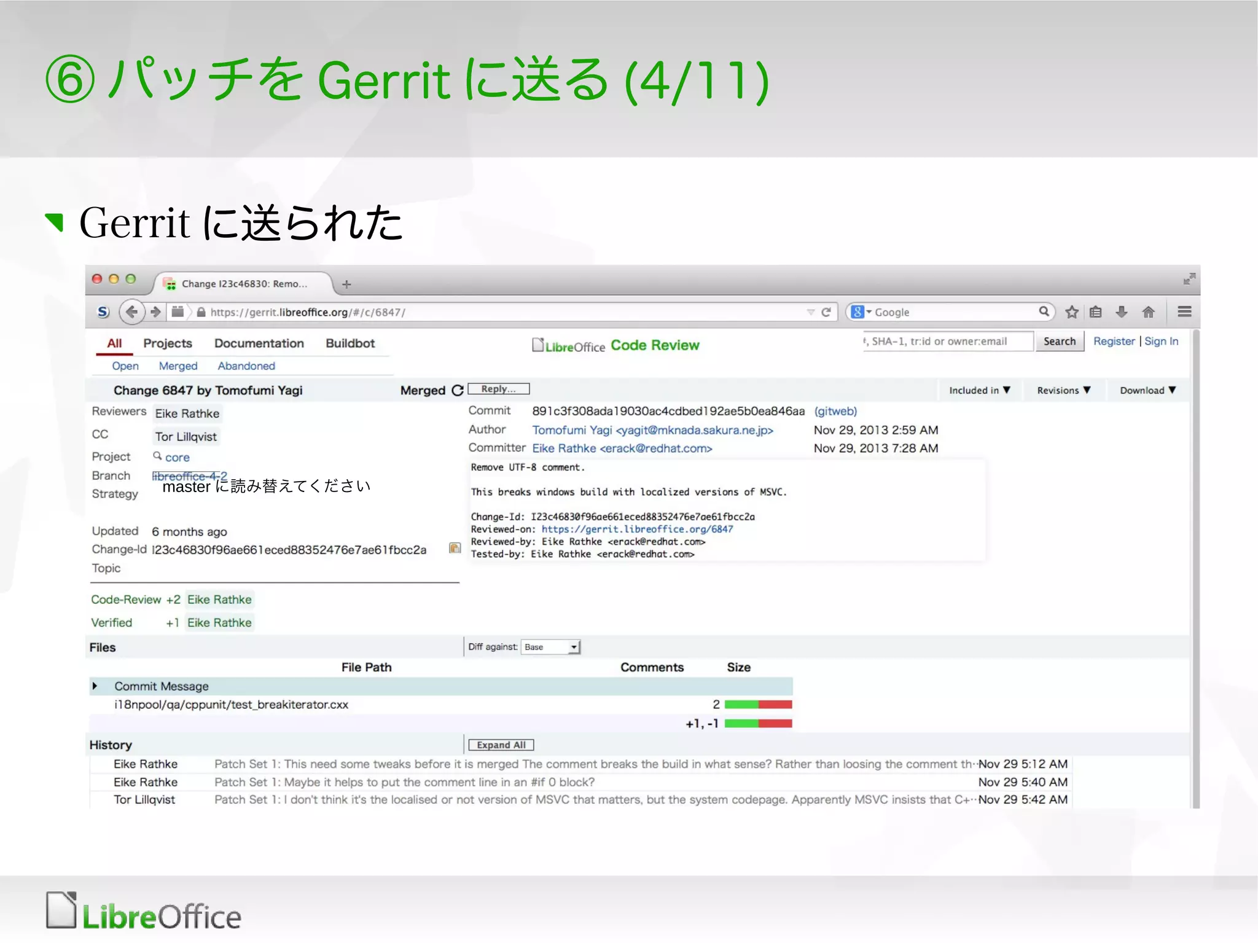Click the Search button
This screenshot has width=1258, height=943.
(x=1060, y=342)
